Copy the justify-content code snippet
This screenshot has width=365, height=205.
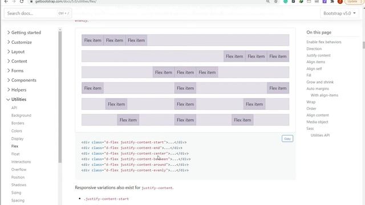[x=287, y=139]
